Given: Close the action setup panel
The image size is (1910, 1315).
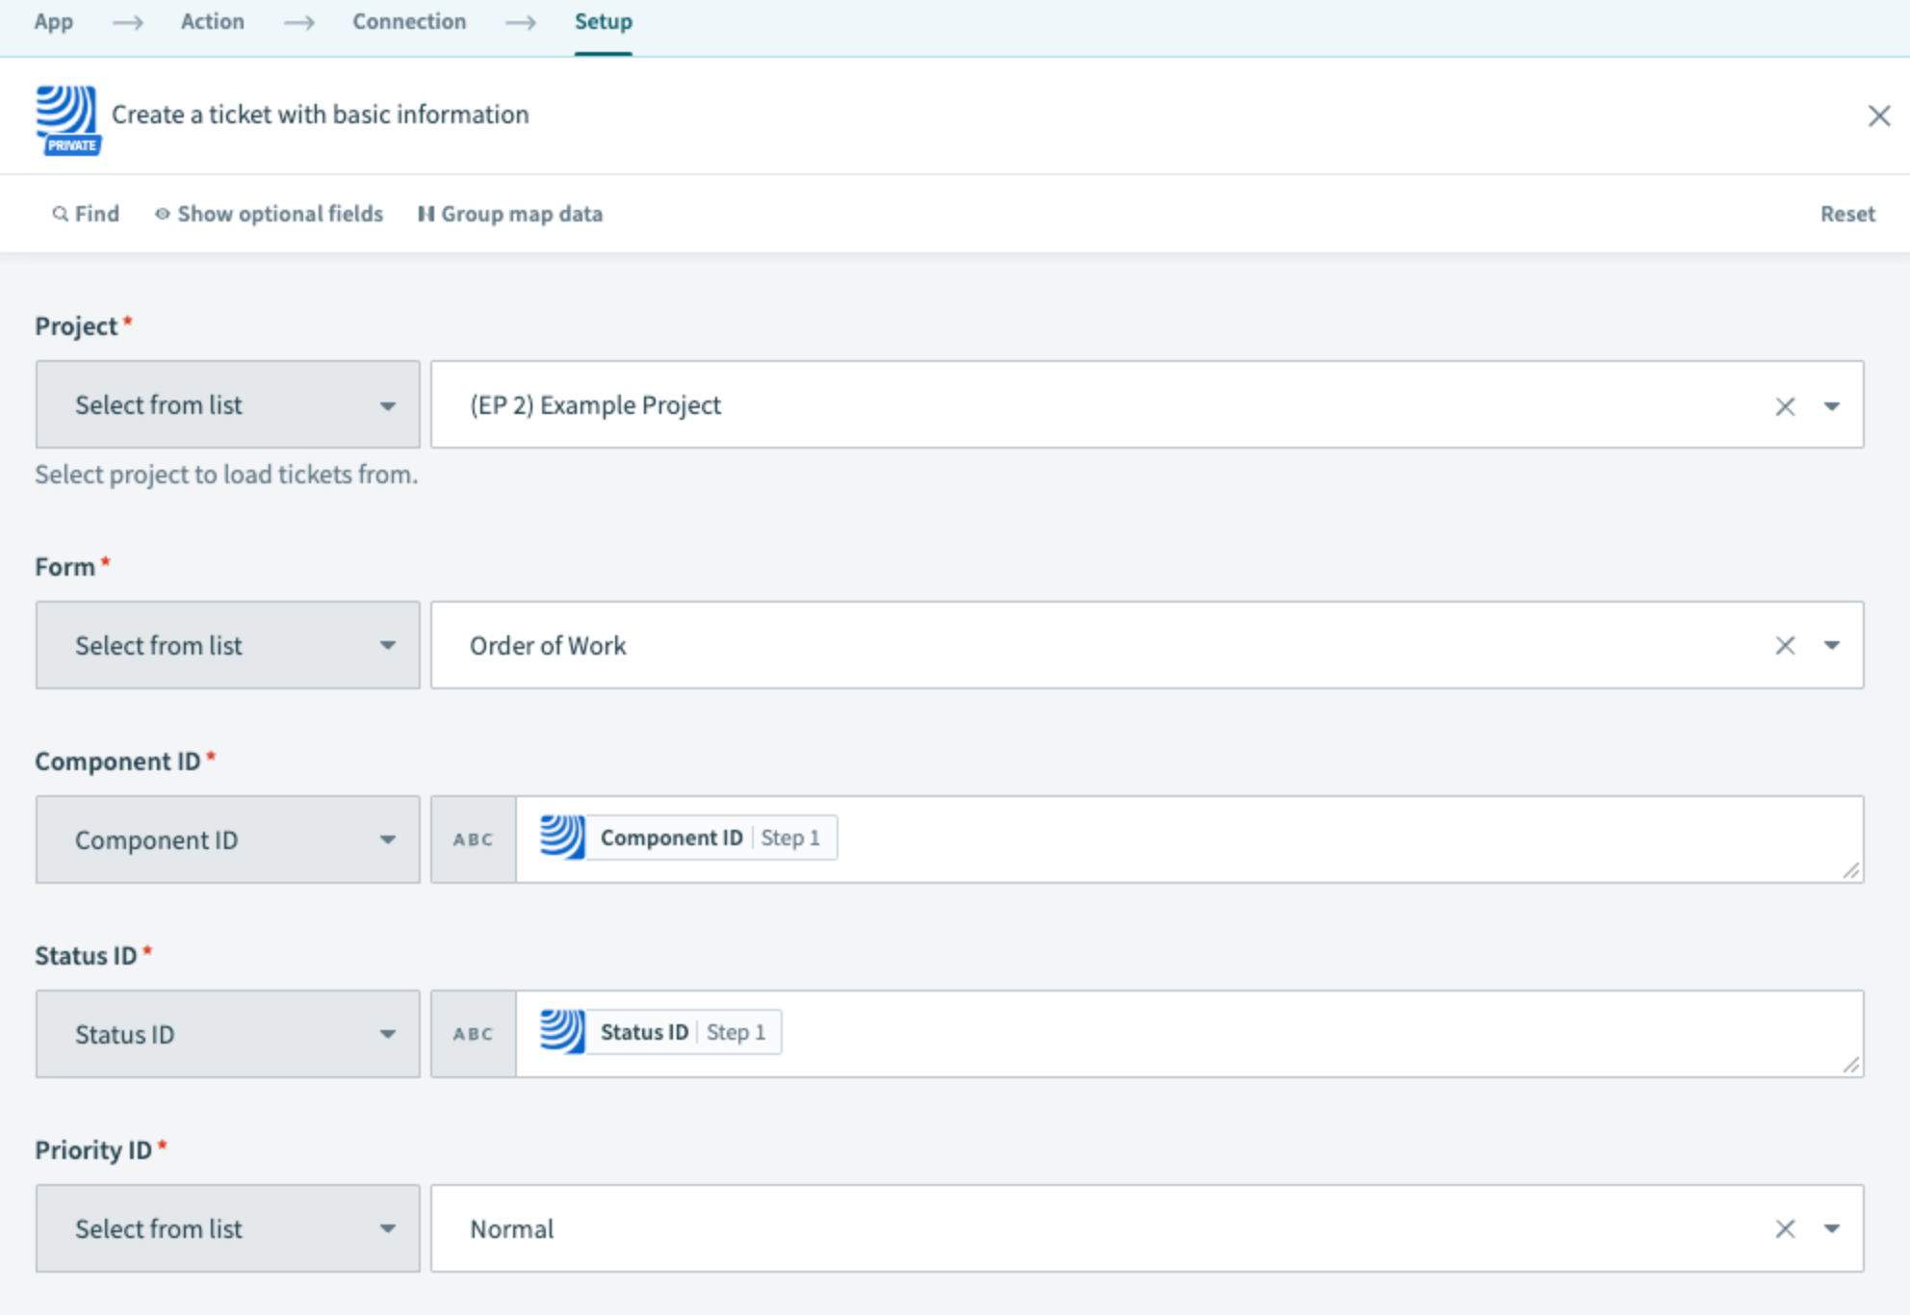Looking at the screenshot, I should pos(1878,116).
